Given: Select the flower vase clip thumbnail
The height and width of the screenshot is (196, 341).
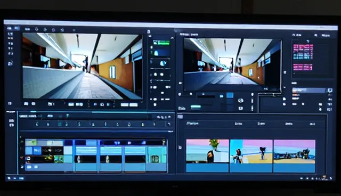Looking at the screenshot, I should click(207, 151).
